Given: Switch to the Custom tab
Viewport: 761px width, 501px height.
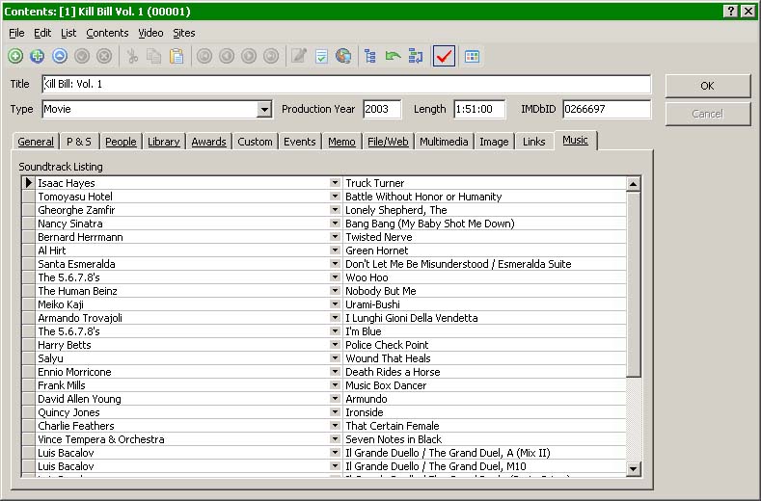Looking at the screenshot, I should pos(255,142).
